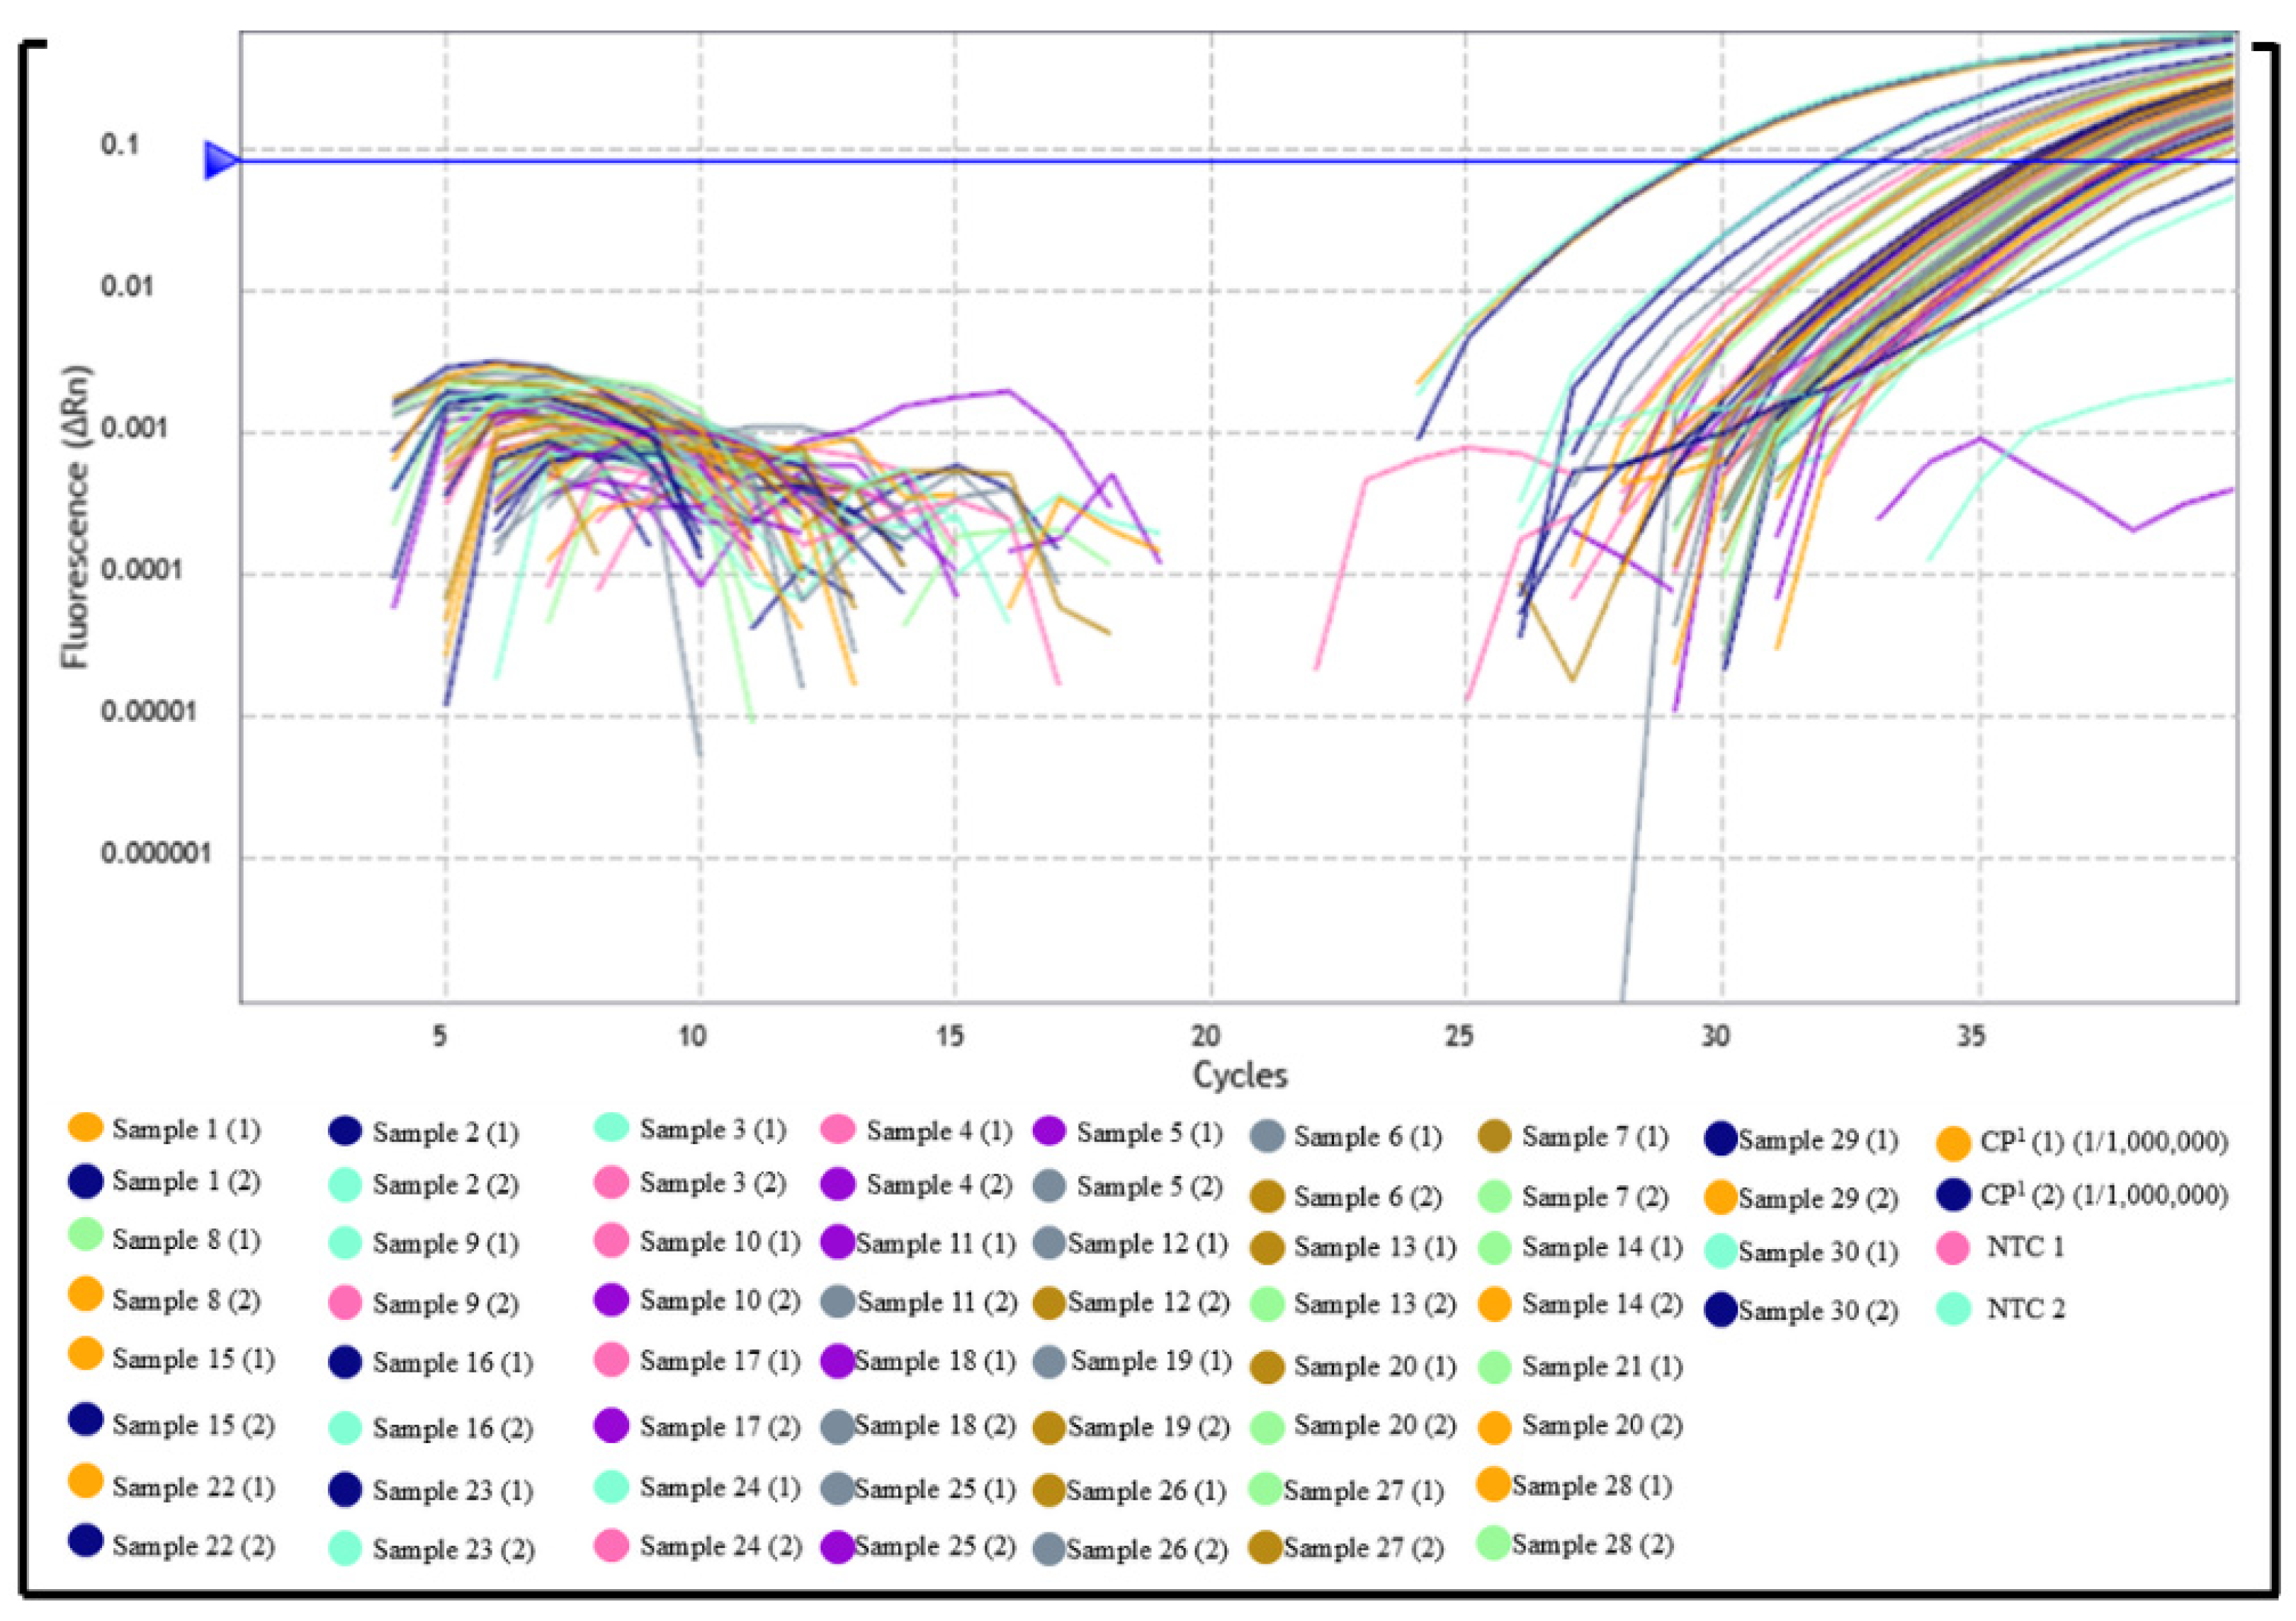The height and width of the screenshot is (1621, 2296).
Task: Select the NTC 1 pink legend marker
Action: click(1952, 1247)
